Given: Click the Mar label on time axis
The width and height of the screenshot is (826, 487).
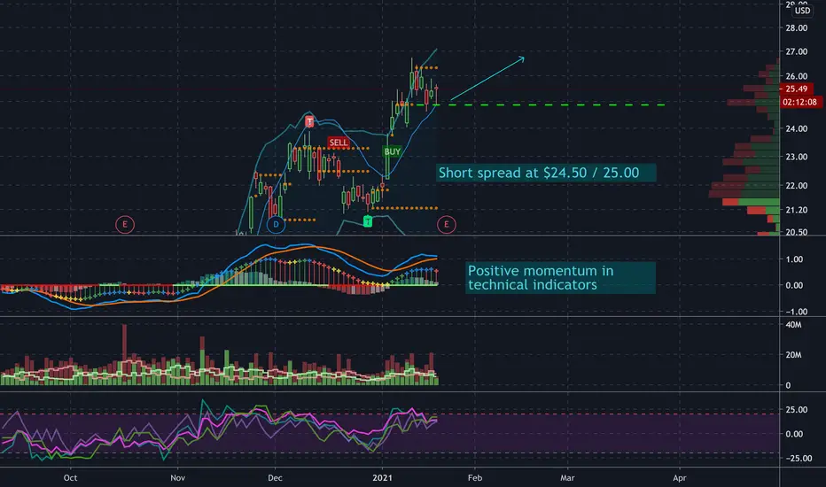Looking at the screenshot, I should click(x=567, y=478).
